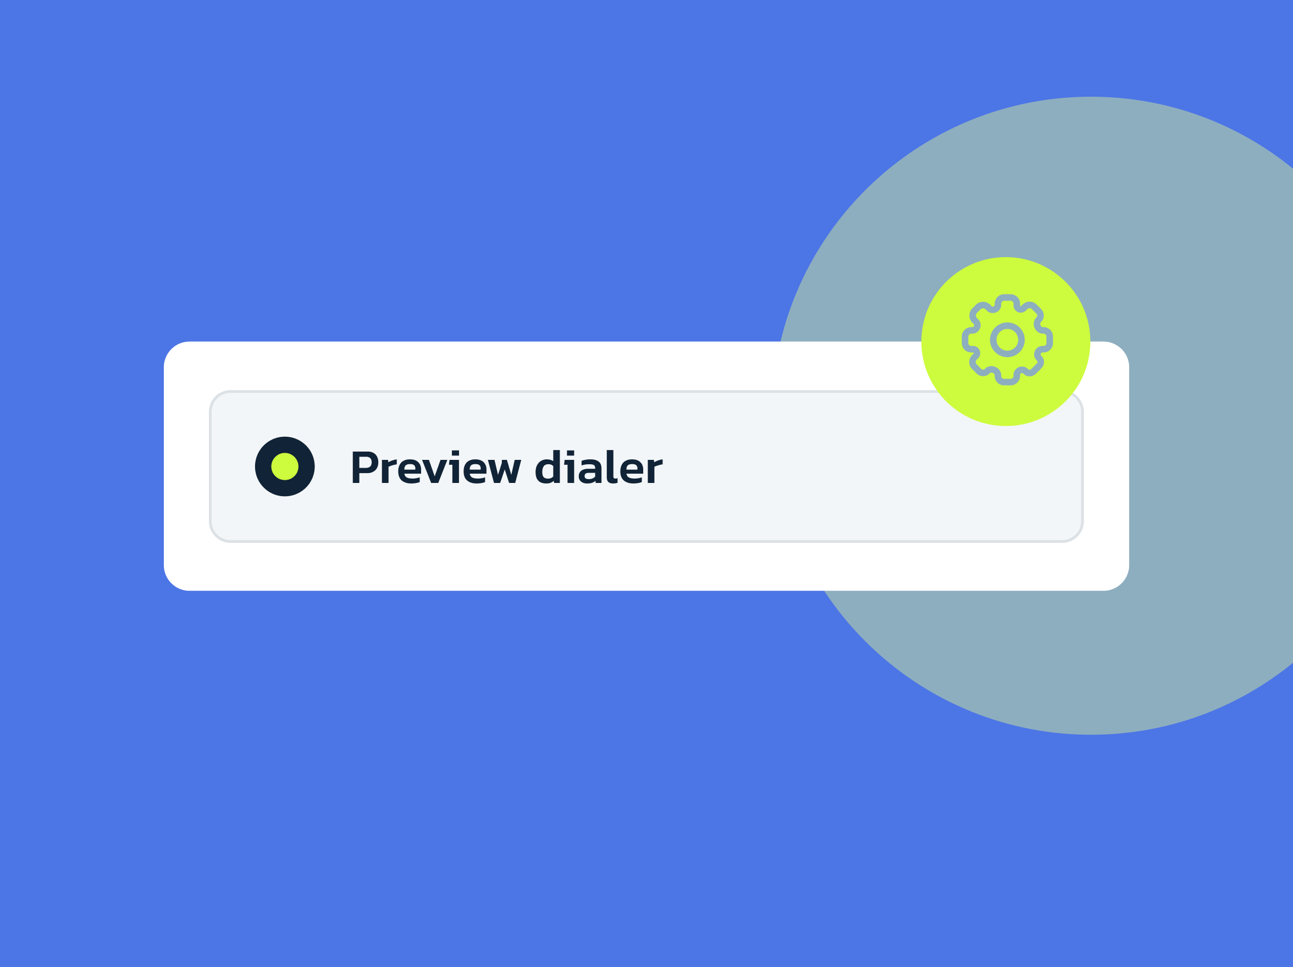Click the dark circular radio indicator
This screenshot has height=967, width=1293.
point(286,467)
